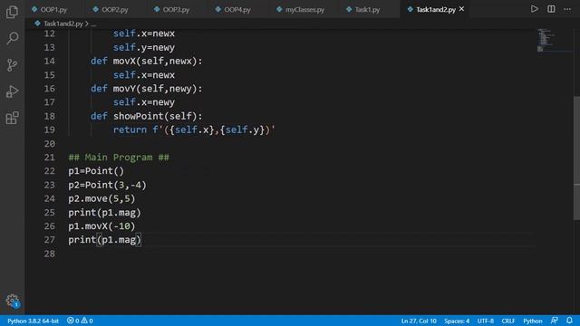
Task: Open the Explorer view icon
Action: pyautogui.click(x=12, y=12)
